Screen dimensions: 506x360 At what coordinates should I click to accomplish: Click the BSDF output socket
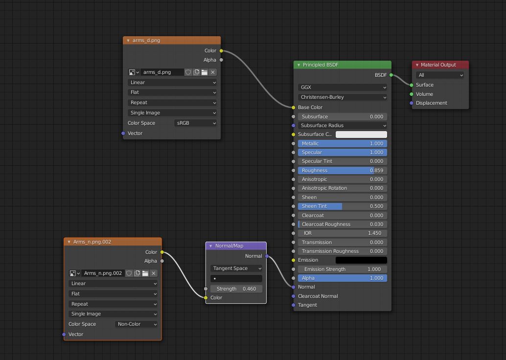[x=391, y=75]
